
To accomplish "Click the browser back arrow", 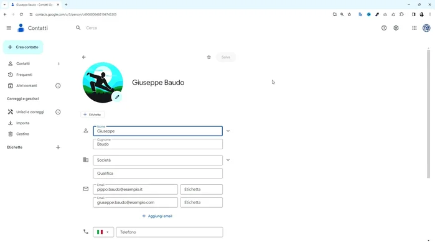I will point(5,14).
